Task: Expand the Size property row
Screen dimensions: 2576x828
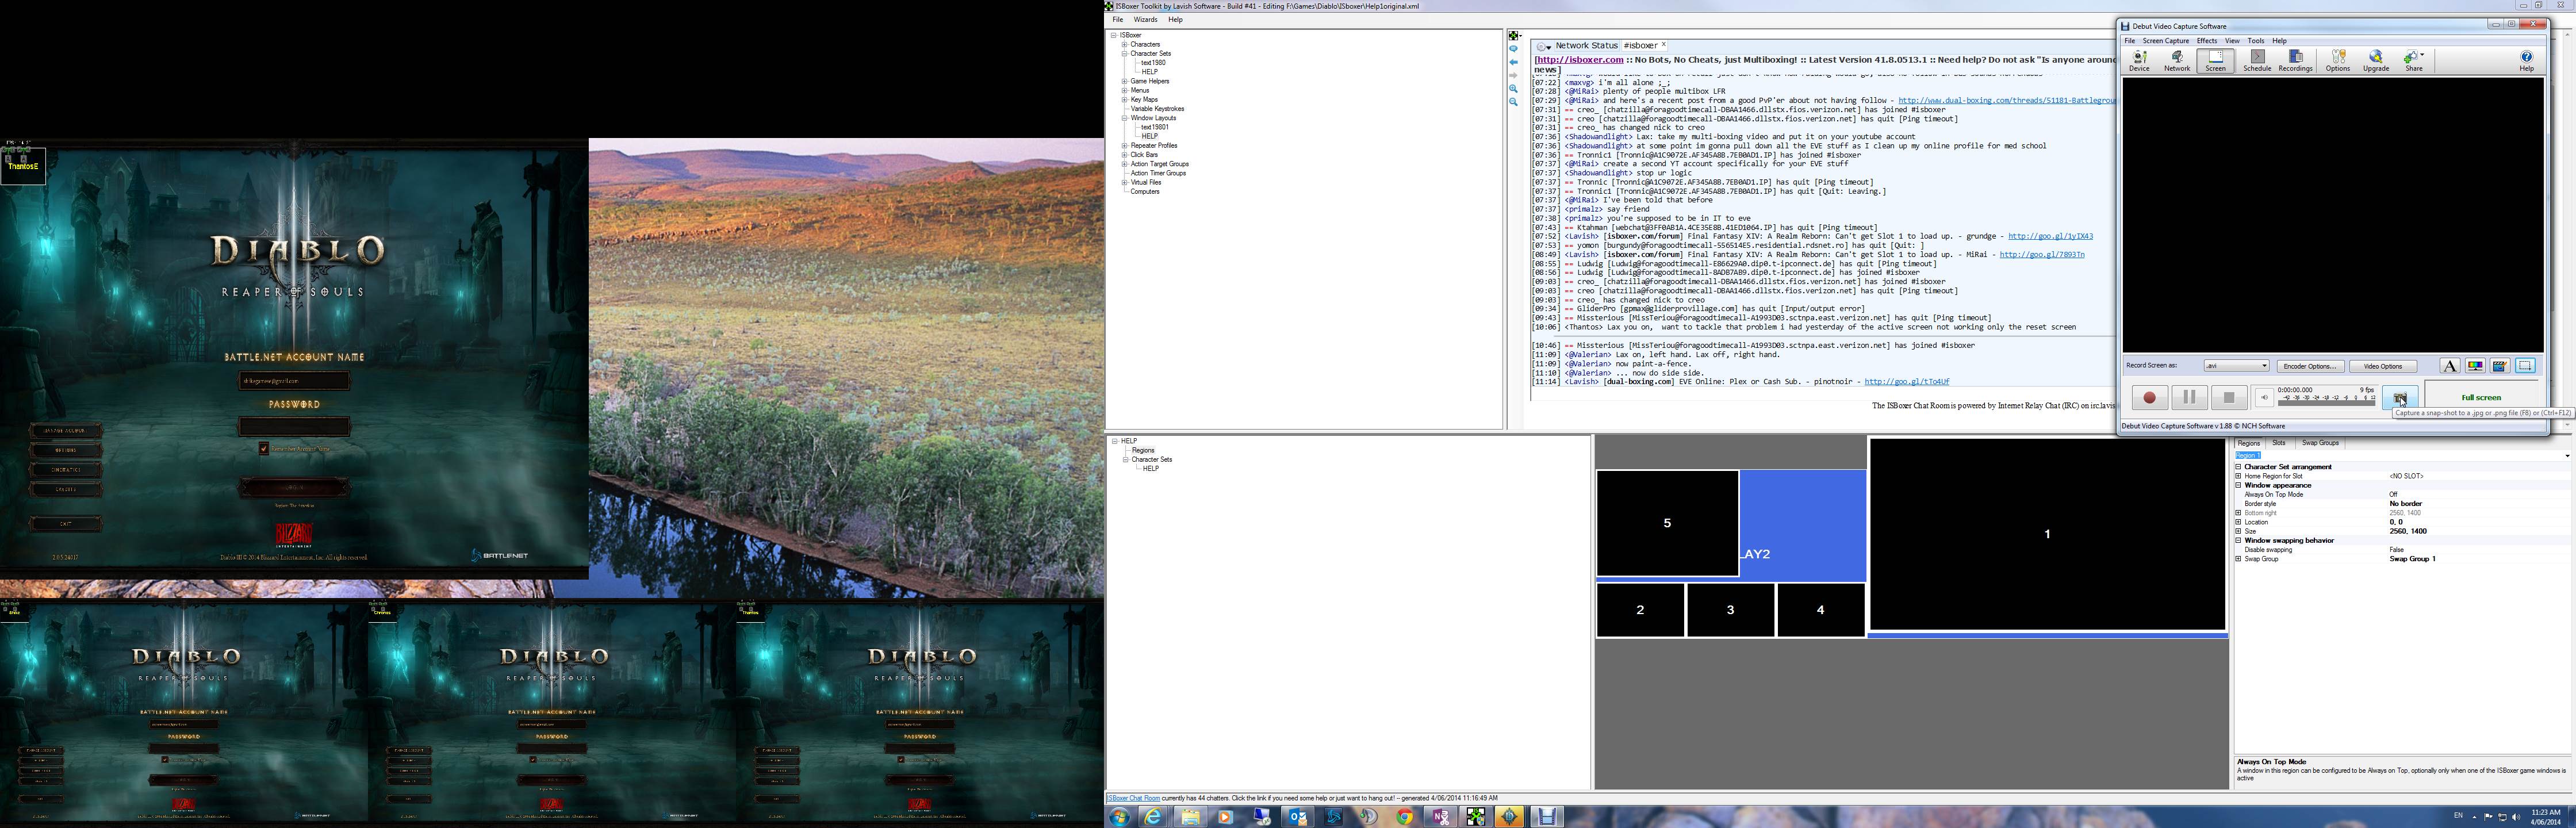Action: point(2238,531)
